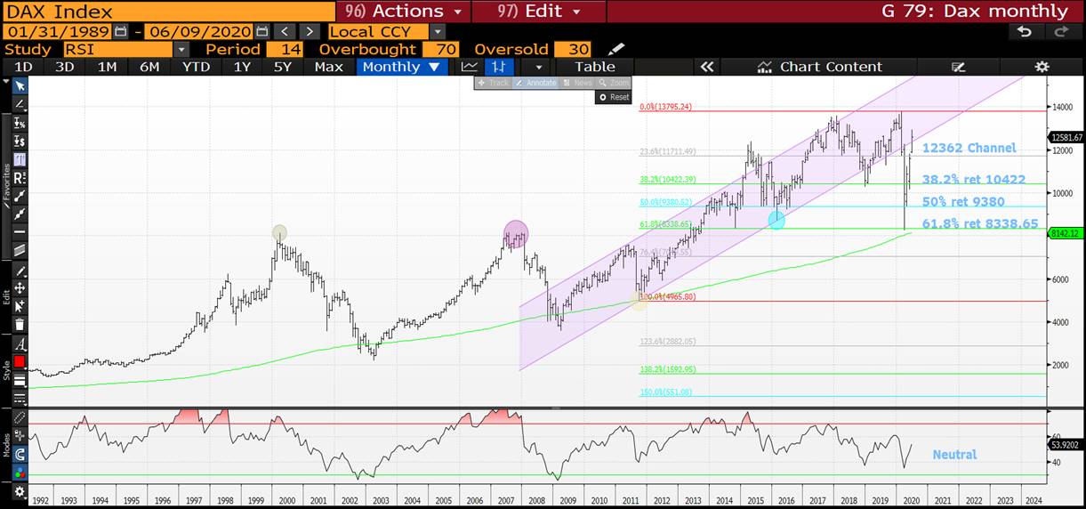Click the 'Neutral' RSI annotation
This screenshot has height=509, width=1086.
pos(954,454)
